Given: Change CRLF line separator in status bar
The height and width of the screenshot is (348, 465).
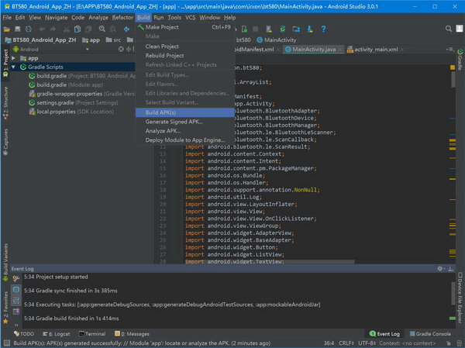Looking at the screenshot, I should pos(346,343).
